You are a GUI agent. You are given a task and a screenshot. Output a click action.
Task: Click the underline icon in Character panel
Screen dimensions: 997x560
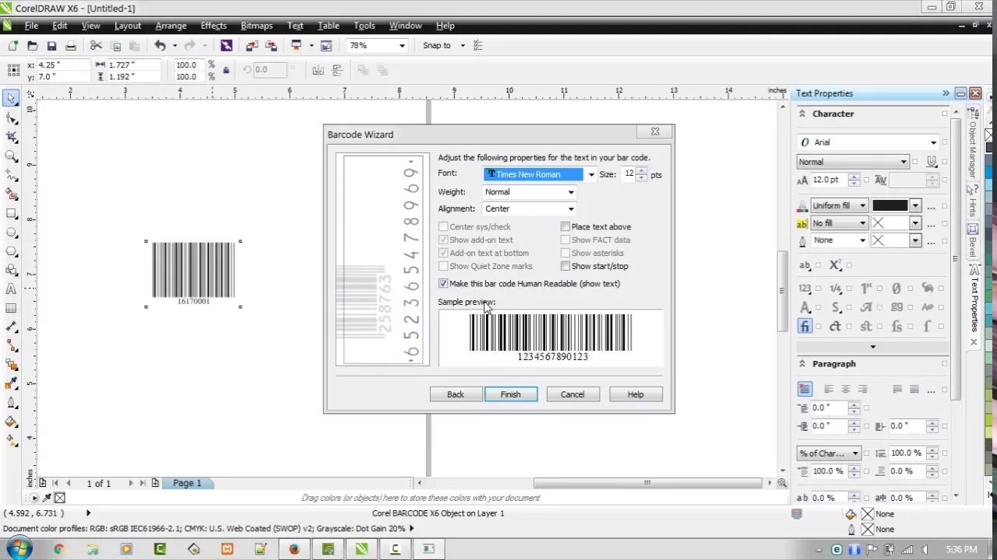pyautogui.click(x=932, y=162)
